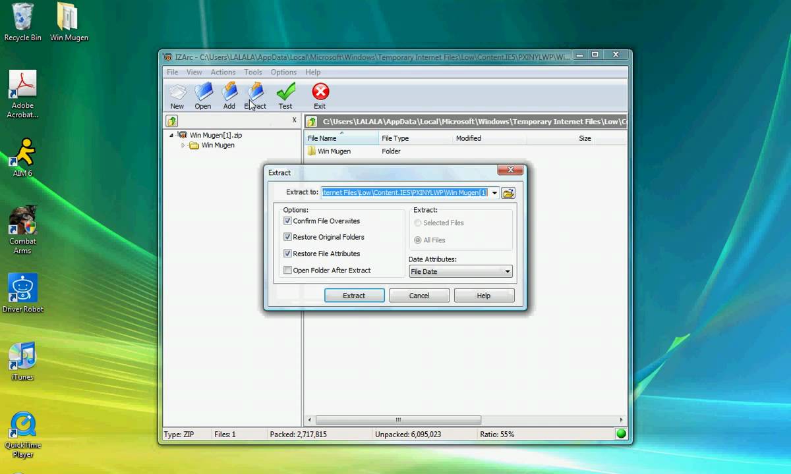
Task: Open the Actions menu
Action: pyautogui.click(x=223, y=72)
